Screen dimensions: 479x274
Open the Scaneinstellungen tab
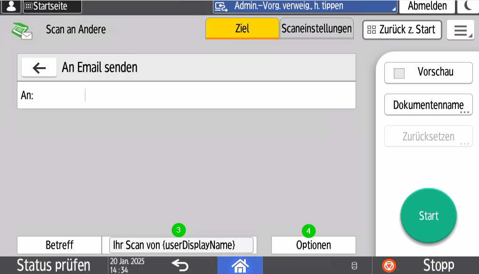317,29
